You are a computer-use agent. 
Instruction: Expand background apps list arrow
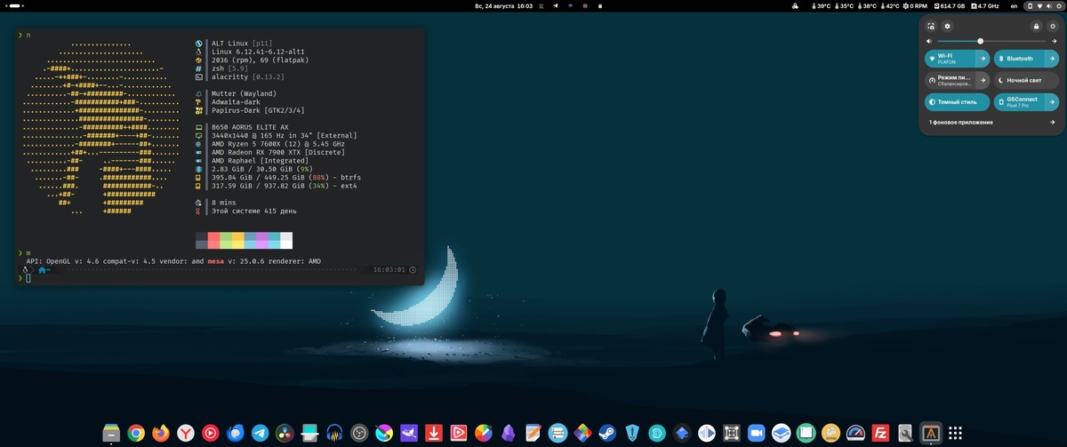point(1053,122)
